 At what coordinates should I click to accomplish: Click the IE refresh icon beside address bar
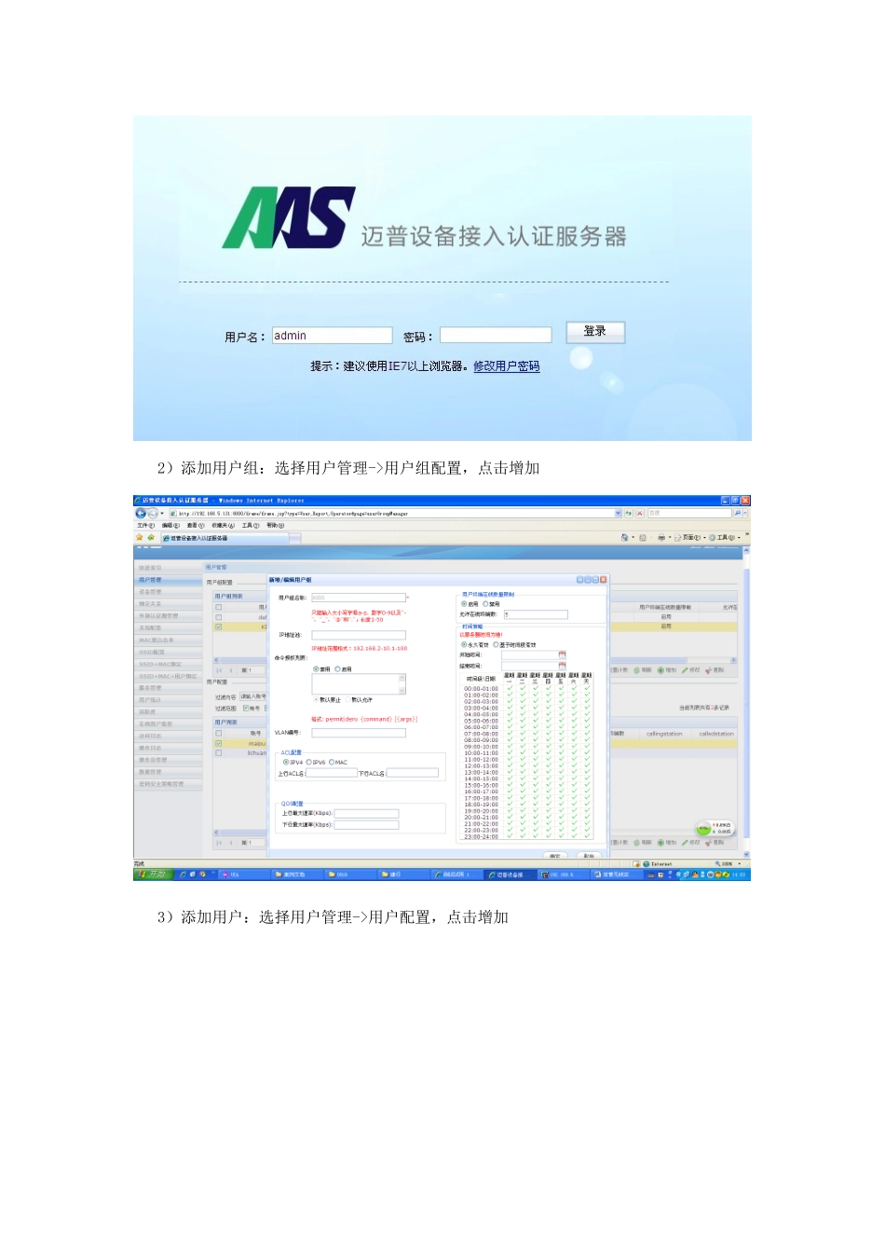pos(629,513)
